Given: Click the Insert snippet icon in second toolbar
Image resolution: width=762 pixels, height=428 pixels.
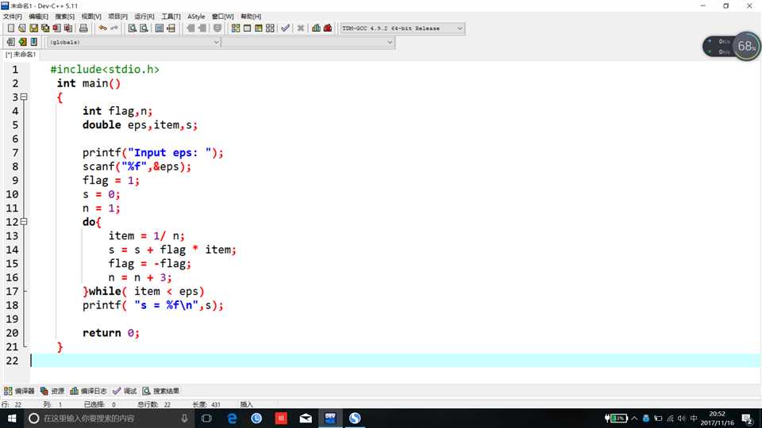Looking at the screenshot, I should (10, 42).
